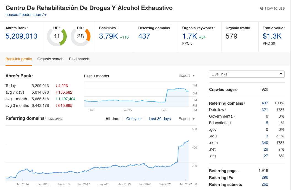Click info icon next to Organic traffic

click(x=251, y=27)
